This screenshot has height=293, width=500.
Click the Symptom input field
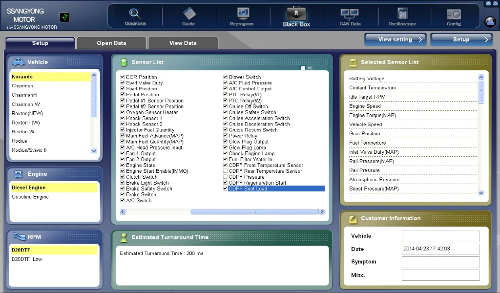(441, 262)
